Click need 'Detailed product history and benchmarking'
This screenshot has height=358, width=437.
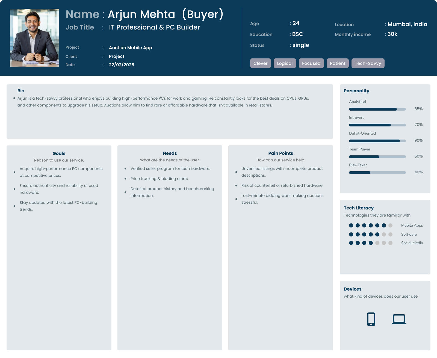point(172,192)
